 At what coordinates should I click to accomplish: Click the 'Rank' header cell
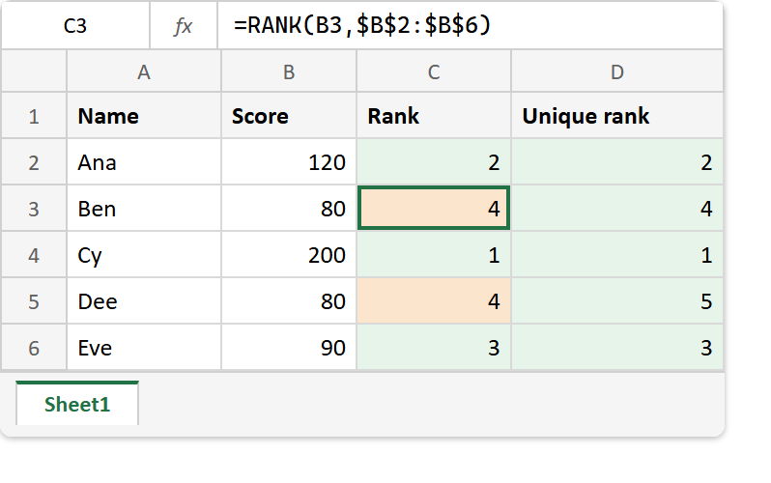tap(434, 116)
